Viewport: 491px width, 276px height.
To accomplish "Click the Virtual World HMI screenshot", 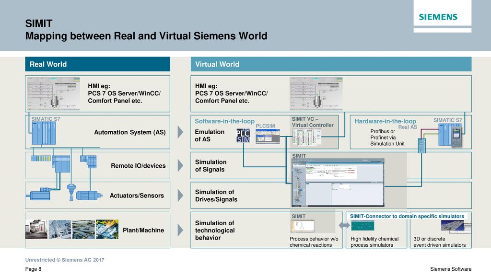I will (x=316, y=94).
